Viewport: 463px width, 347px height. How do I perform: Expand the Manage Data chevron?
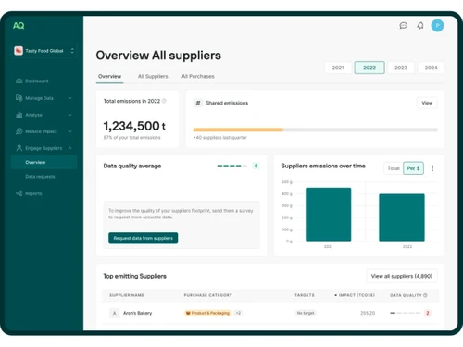[70, 98]
